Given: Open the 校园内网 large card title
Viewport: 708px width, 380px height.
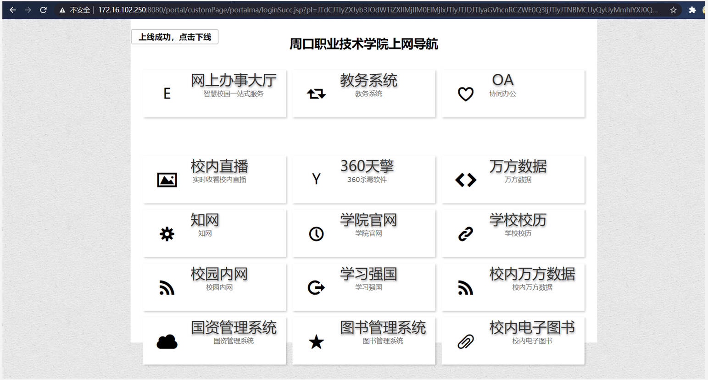Looking at the screenshot, I should pos(219,274).
